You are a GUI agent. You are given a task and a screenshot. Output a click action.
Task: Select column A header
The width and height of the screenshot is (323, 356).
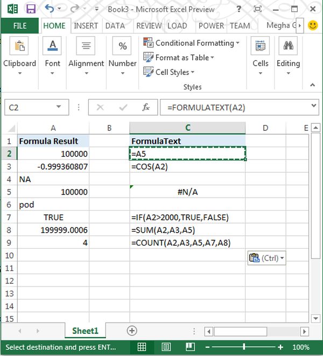[53, 128]
